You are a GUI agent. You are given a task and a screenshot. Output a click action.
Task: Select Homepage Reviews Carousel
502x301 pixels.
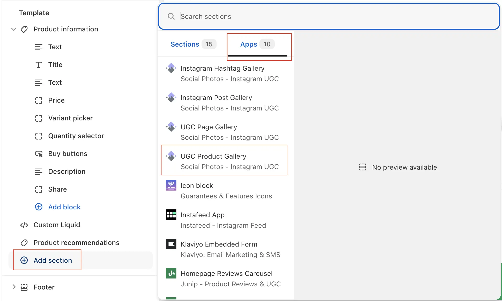(x=225, y=279)
